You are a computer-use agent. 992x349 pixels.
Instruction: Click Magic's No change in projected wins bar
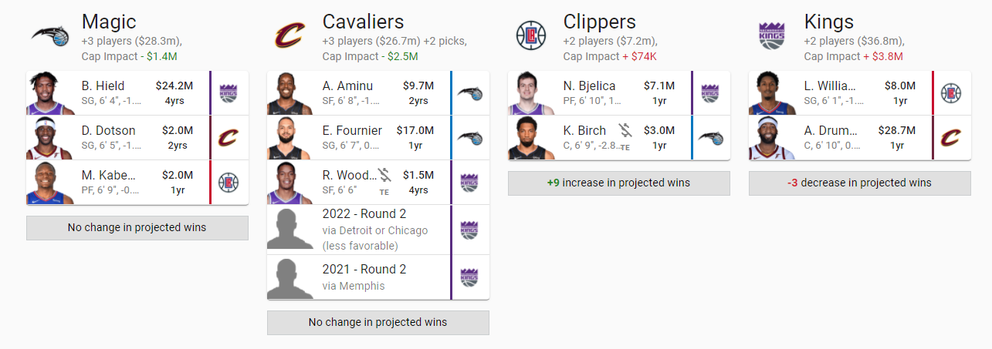pos(137,228)
